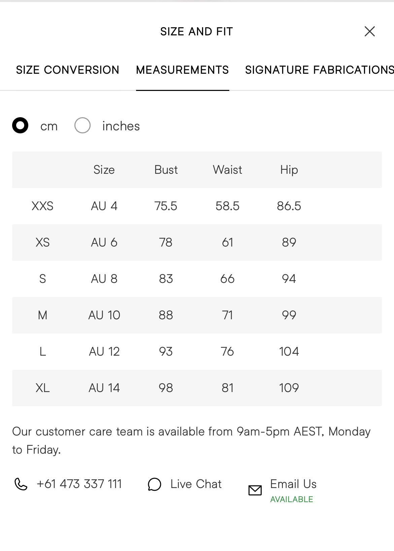Switch to the Signature Fabrications tab
Viewport: 394px width, 551px height.
319,70
